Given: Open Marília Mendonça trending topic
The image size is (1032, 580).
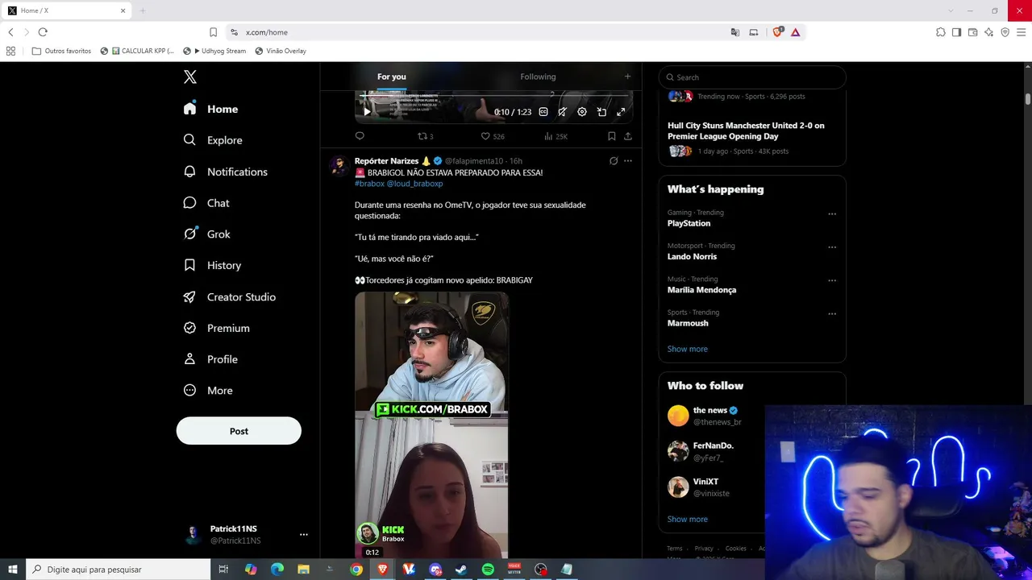Looking at the screenshot, I should click(701, 290).
